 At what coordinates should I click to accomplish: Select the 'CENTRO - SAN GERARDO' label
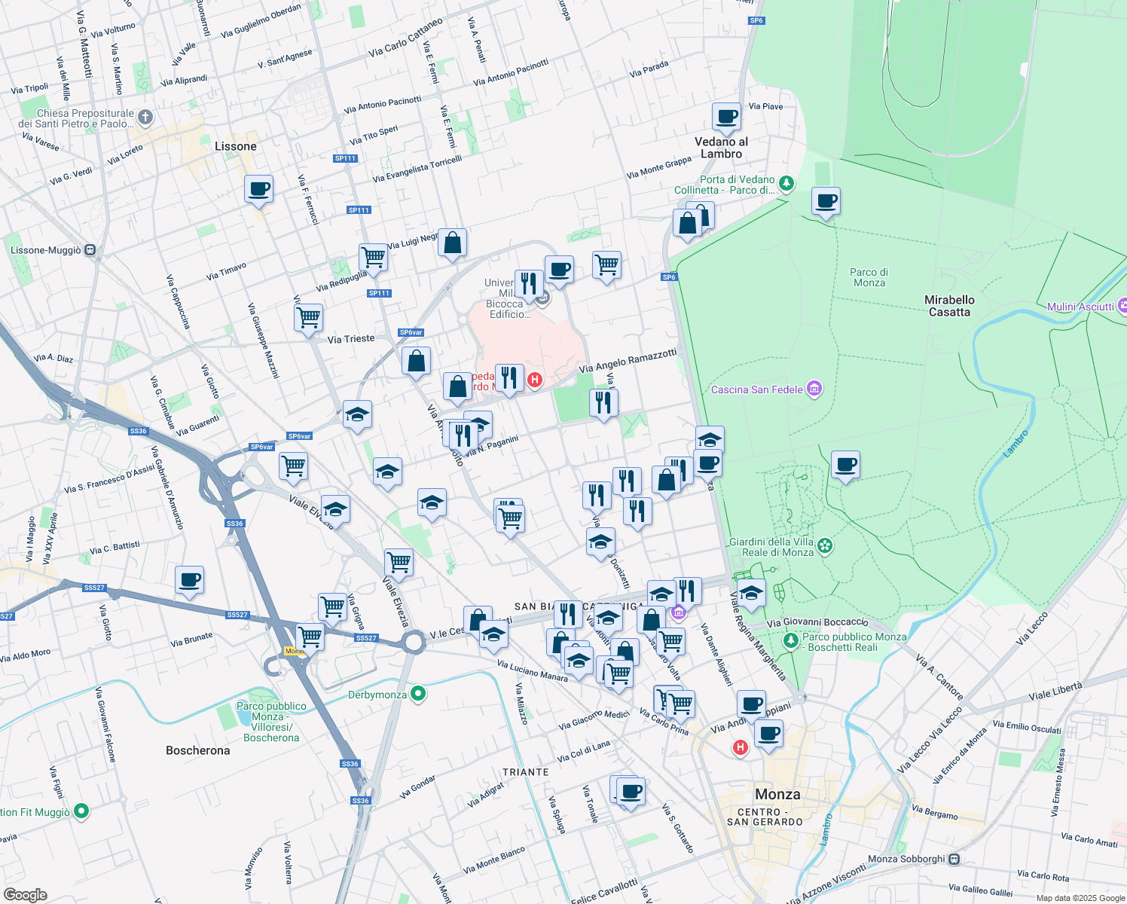[765, 817]
